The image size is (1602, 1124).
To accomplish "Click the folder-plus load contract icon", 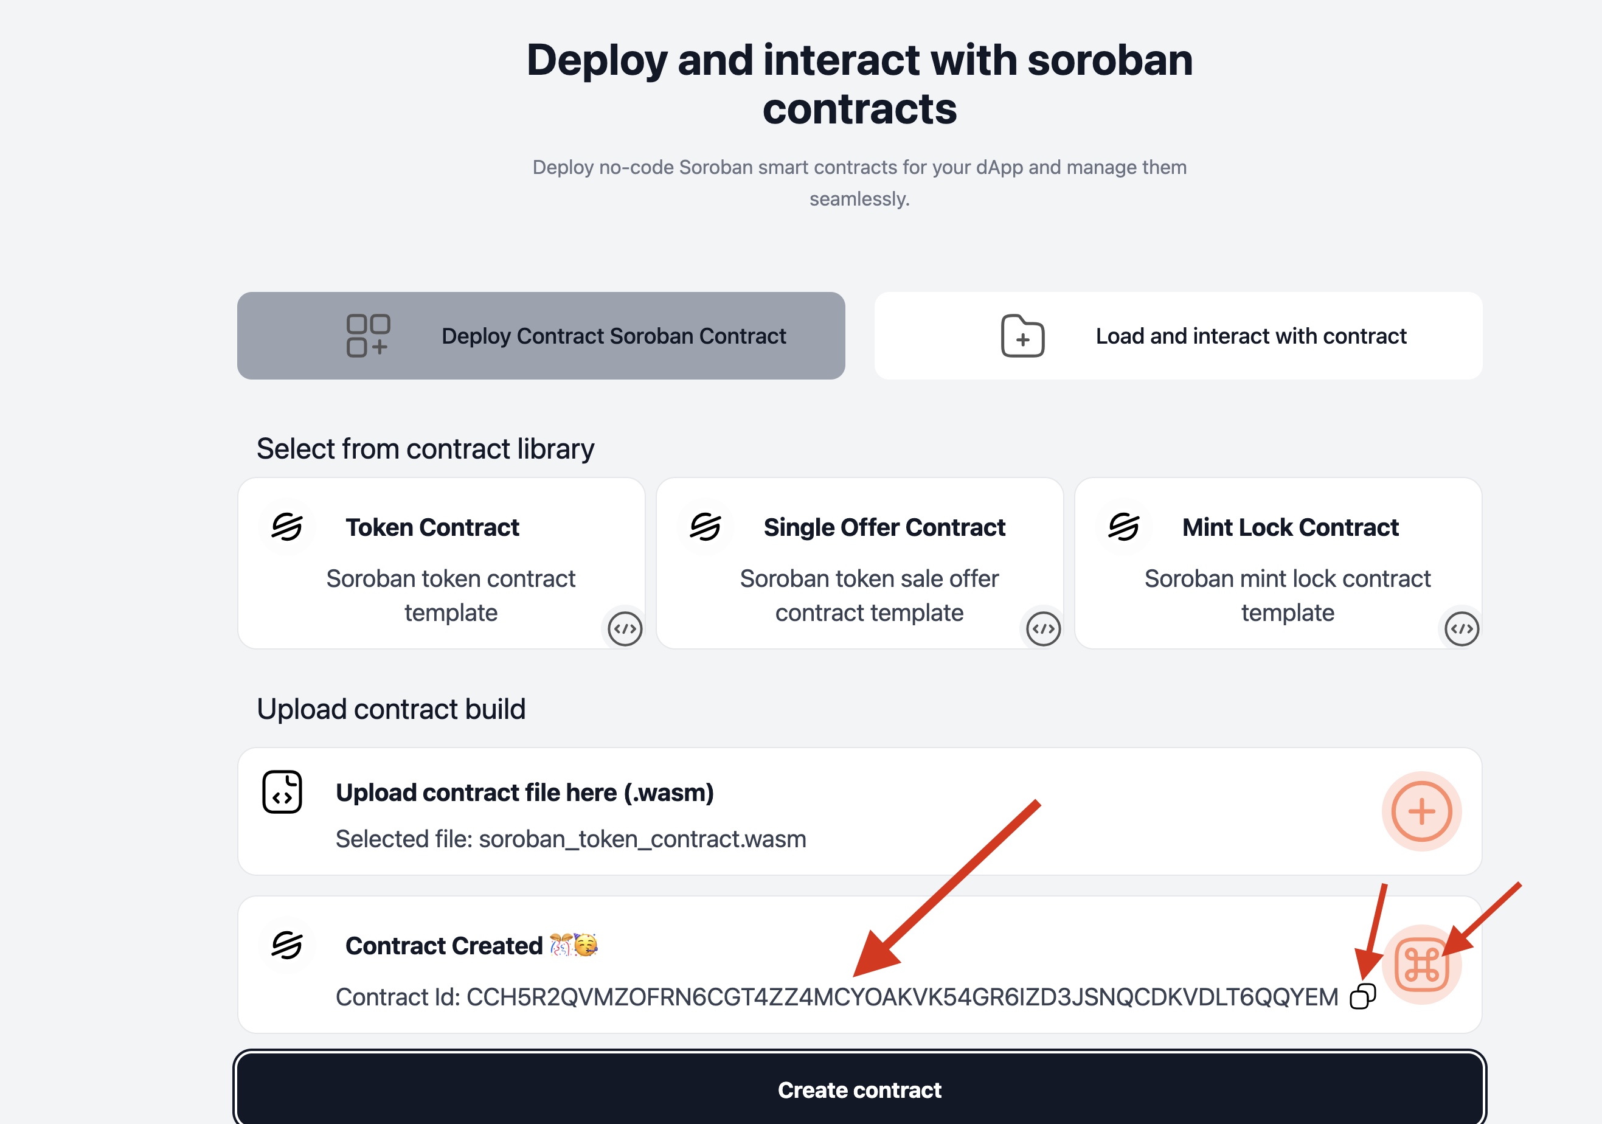I will (x=1022, y=336).
